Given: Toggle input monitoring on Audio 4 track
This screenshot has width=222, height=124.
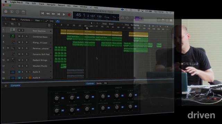Looking at the screenshot, I should click(30, 78).
